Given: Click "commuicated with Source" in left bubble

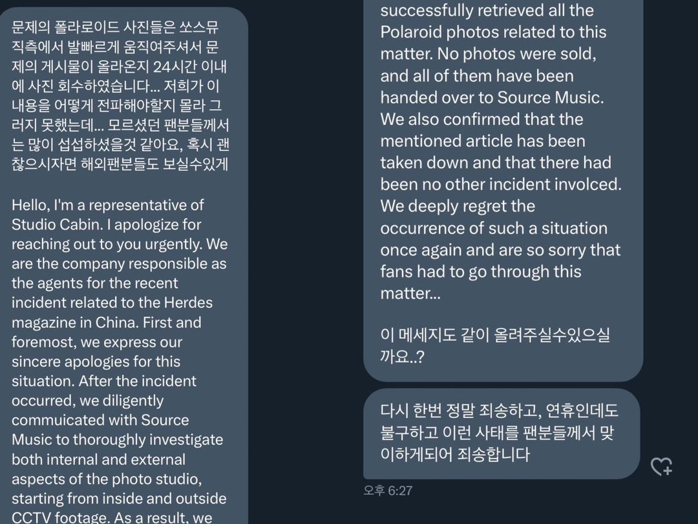Looking at the screenshot, I should pos(100,420).
